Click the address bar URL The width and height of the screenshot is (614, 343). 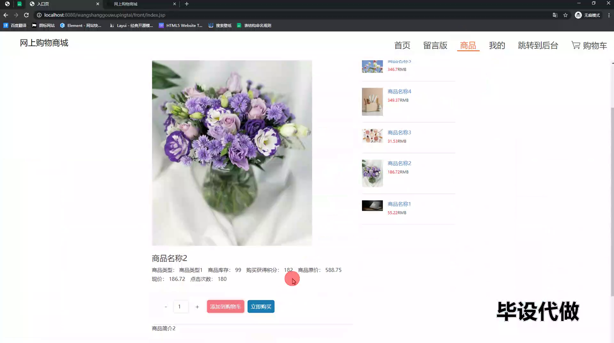(x=105, y=15)
